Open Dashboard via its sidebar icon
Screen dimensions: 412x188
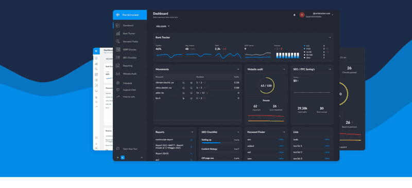point(118,26)
